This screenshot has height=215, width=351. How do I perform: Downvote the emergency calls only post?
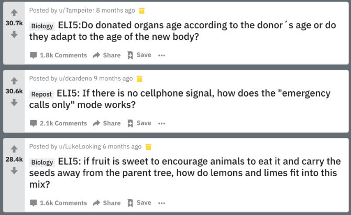point(14,102)
